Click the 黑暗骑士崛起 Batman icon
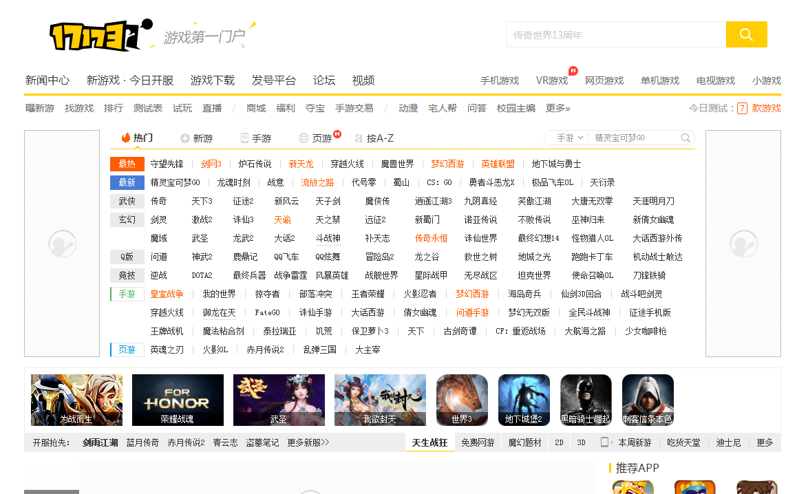The image size is (797, 494). [x=586, y=400]
